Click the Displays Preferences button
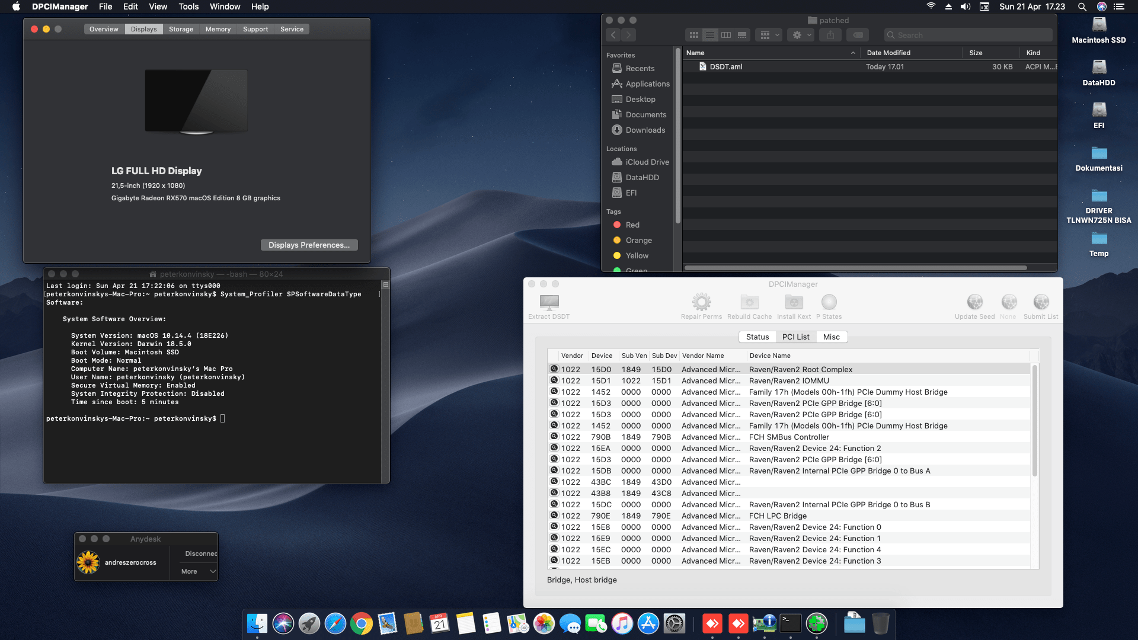 click(x=309, y=245)
